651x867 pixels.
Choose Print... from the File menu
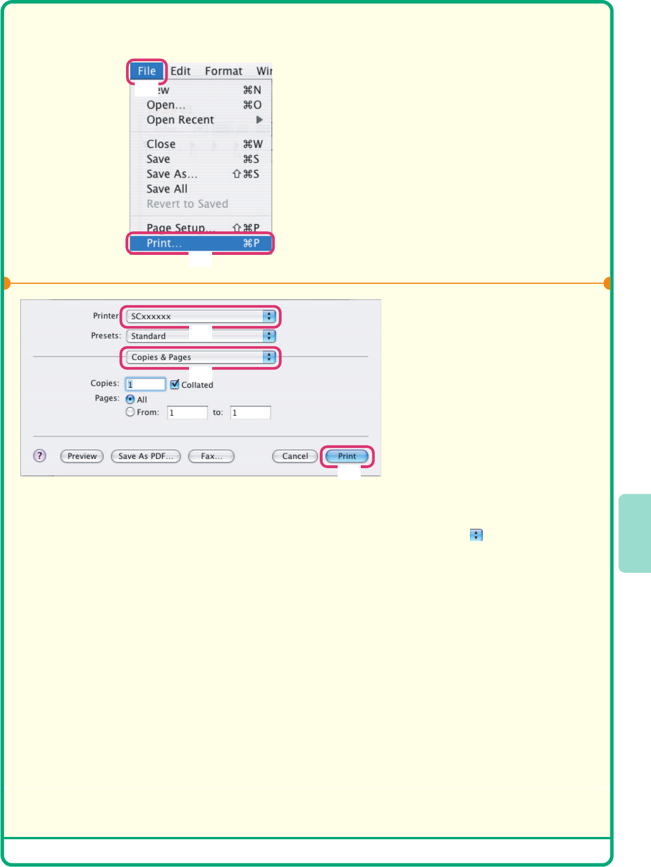(x=200, y=243)
